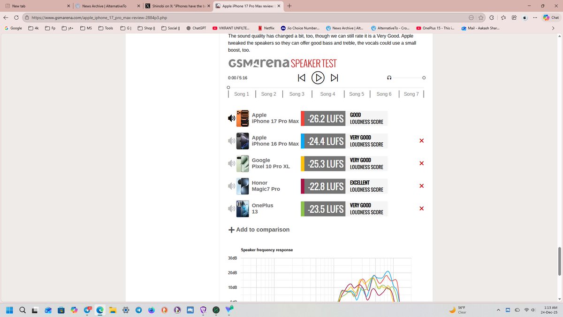
Task: Switch playback to iPhone 16 Pro Max speaker
Action: [231, 141]
